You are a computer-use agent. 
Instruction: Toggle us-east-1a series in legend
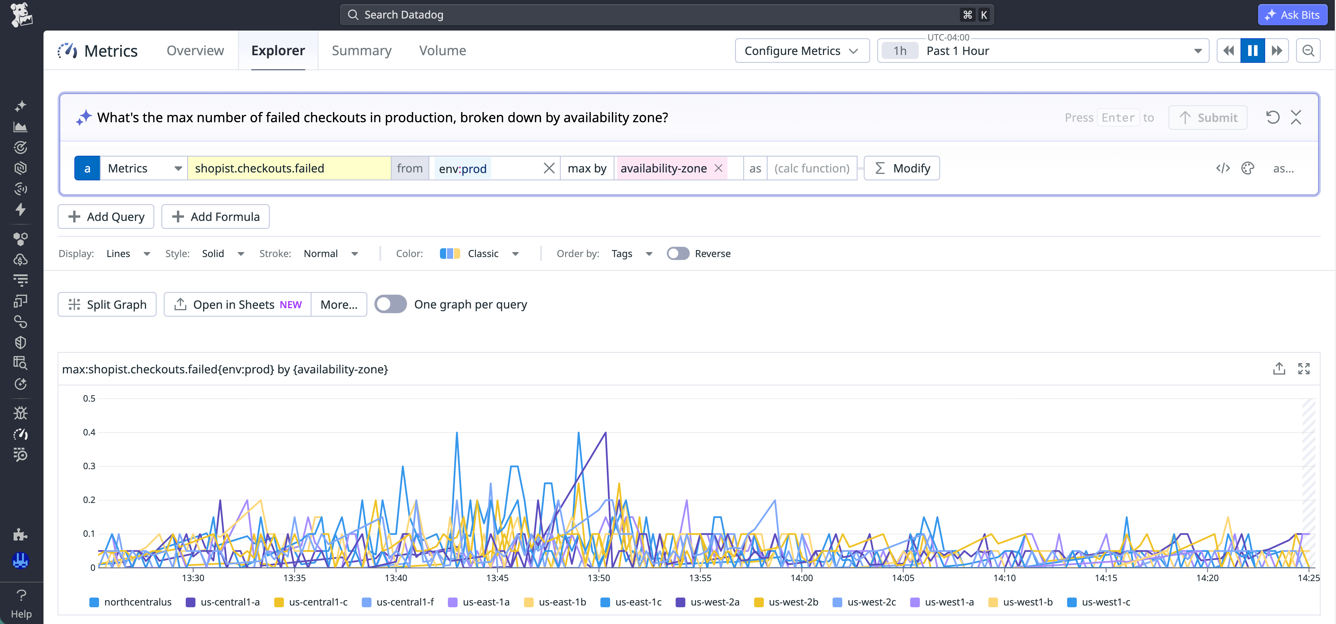[x=479, y=602]
